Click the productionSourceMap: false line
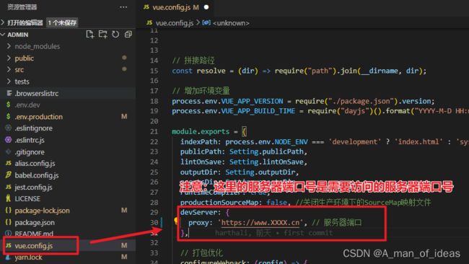Viewport: 469px width, 264px height. (235, 203)
